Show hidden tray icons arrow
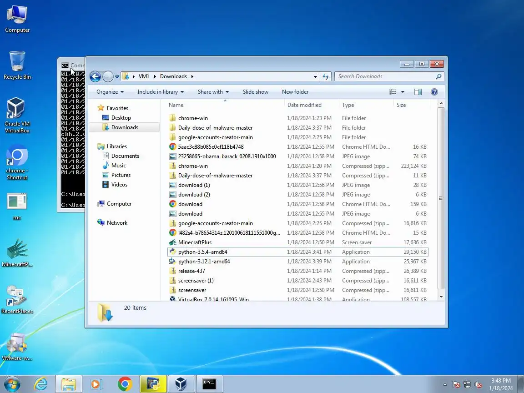 445,385
